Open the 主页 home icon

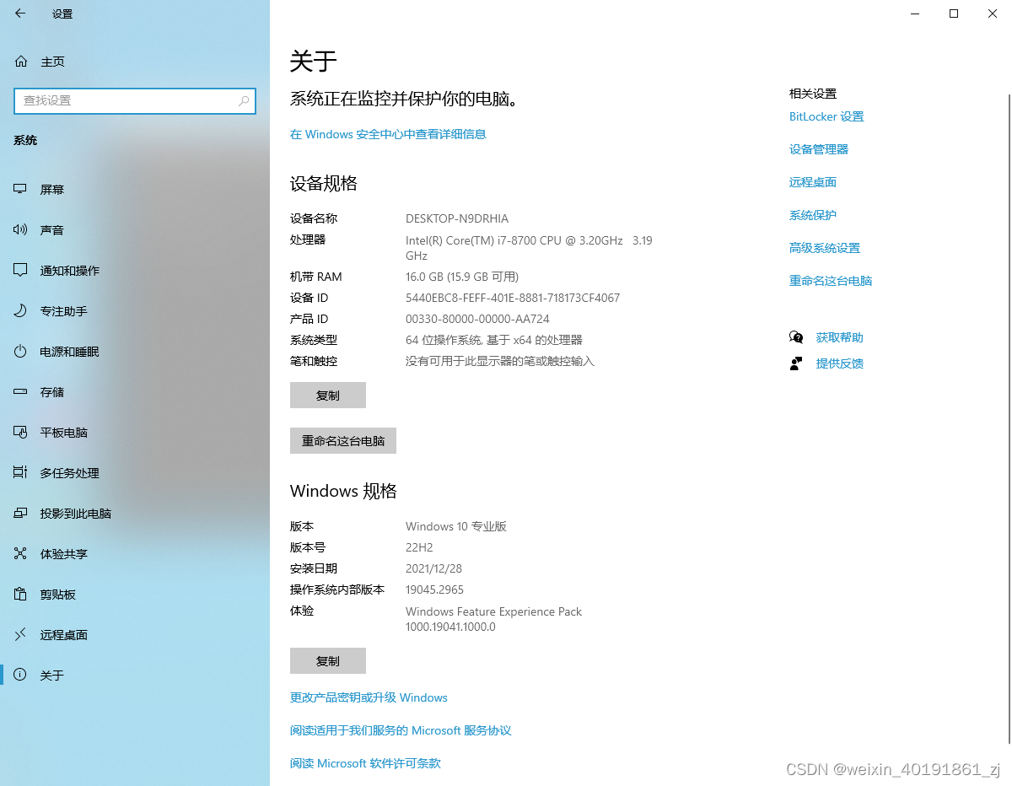click(19, 61)
